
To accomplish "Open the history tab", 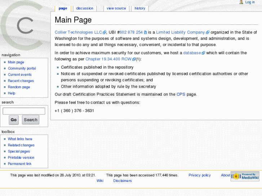I will pos(140,8).
